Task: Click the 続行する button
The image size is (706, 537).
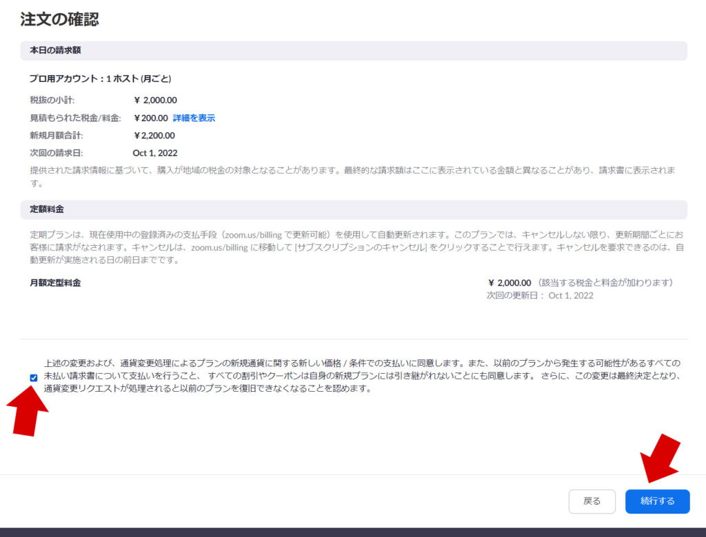Action: point(657,501)
